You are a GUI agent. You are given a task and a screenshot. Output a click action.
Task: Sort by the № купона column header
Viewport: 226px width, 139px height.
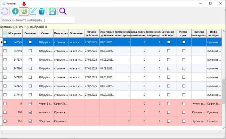click(15, 33)
